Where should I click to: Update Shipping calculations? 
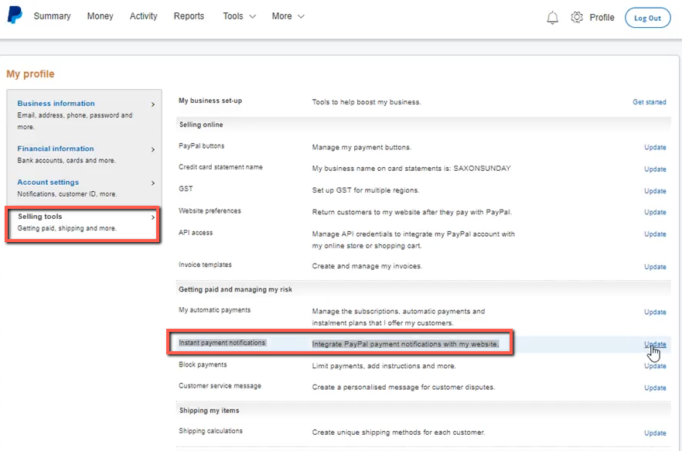655,432
